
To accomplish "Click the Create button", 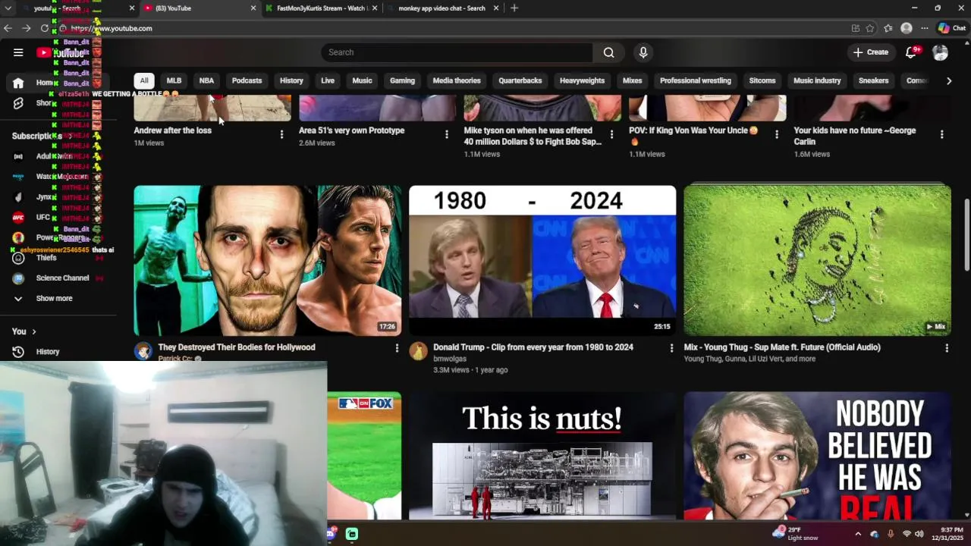I will tap(870, 52).
